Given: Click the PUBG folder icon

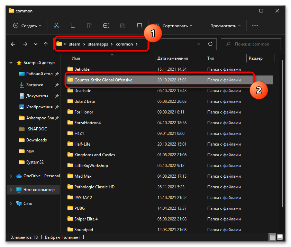Looking at the screenshot, I should [x=70, y=208].
